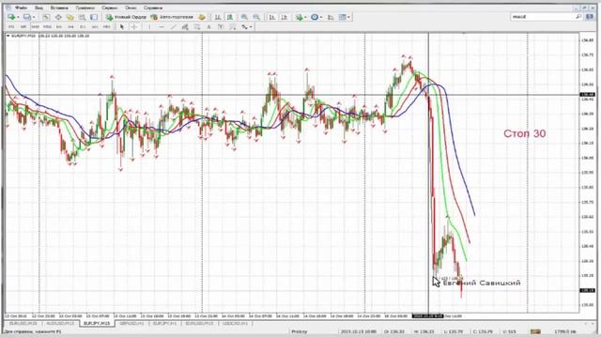
Task: Click the Periods clock icon
Action: coord(315,17)
